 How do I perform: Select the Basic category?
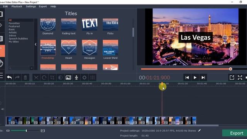12,29
